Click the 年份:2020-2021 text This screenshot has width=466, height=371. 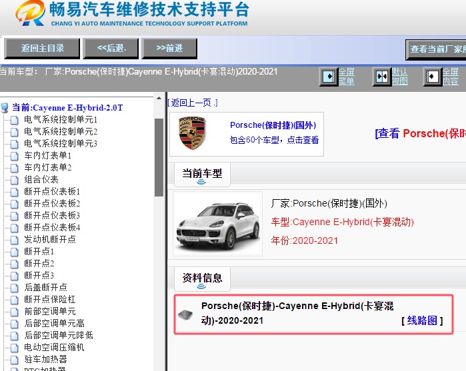coord(304,240)
